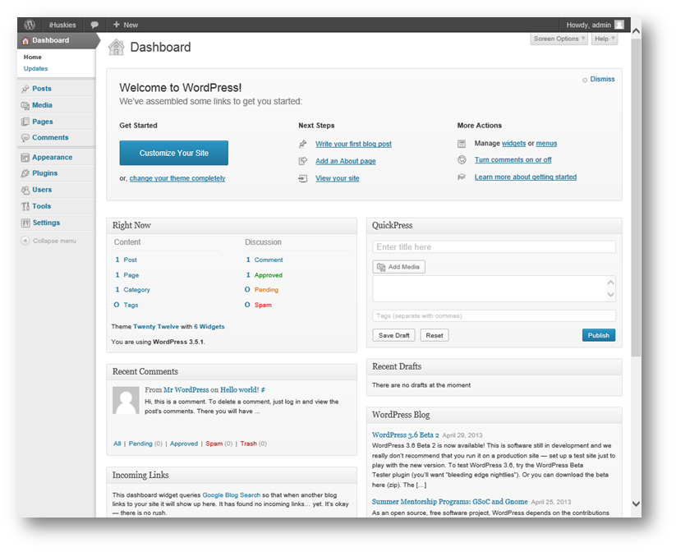
Task: Open the Settings menu label
Action: 46,223
